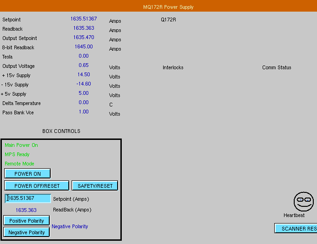Click the + 15v Supply label

(x=16, y=76)
